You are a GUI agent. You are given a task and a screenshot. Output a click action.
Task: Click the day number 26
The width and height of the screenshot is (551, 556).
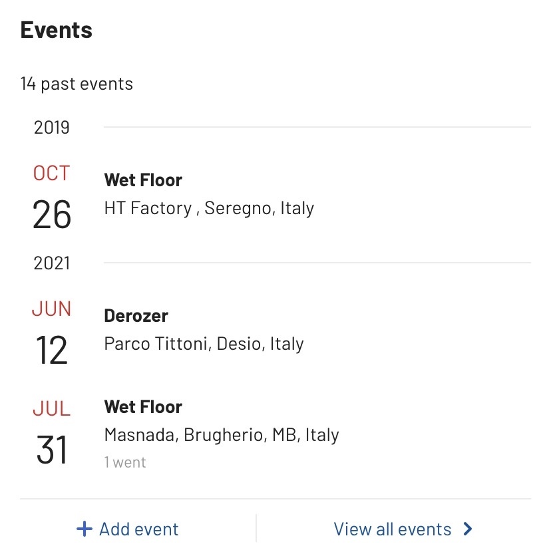click(52, 214)
